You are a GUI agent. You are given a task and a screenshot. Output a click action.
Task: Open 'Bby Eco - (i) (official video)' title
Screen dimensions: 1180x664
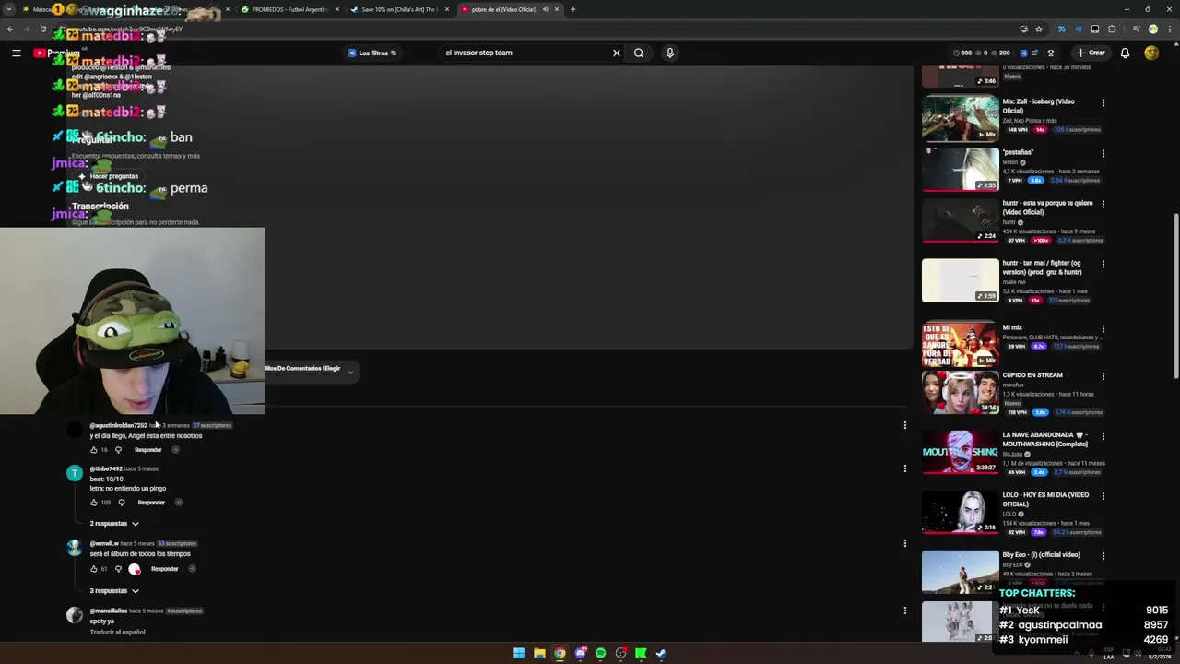[x=1042, y=555]
